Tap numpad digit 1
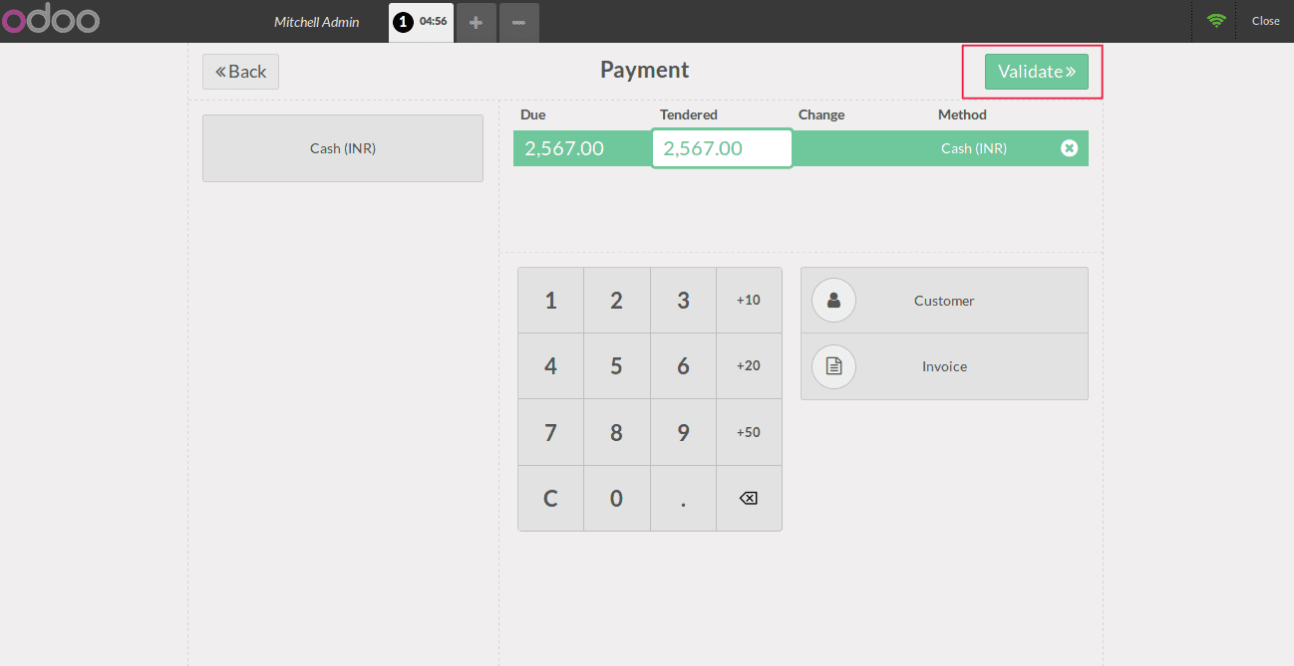Viewport: 1294px width, 666px height. 550,300
